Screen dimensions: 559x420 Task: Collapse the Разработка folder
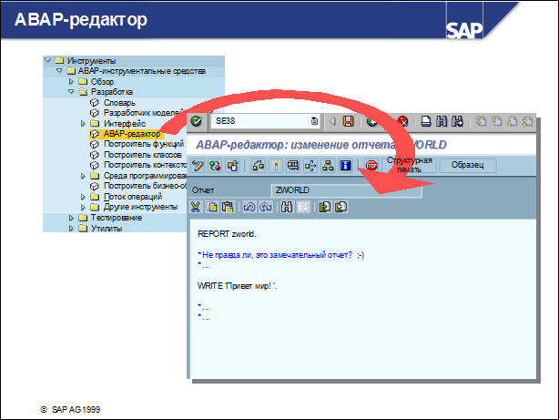(71, 92)
